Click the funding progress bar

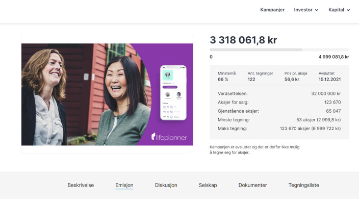(x=279, y=49)
